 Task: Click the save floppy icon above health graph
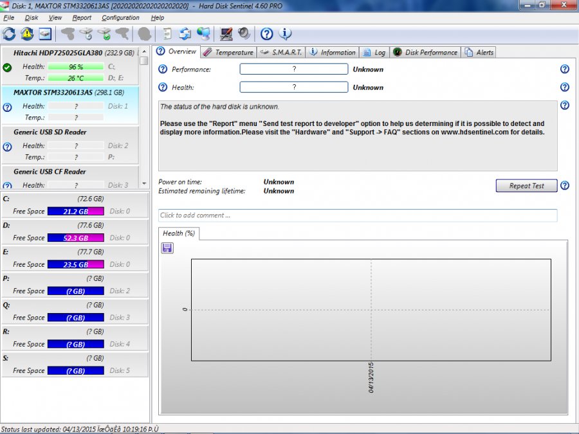167,248
